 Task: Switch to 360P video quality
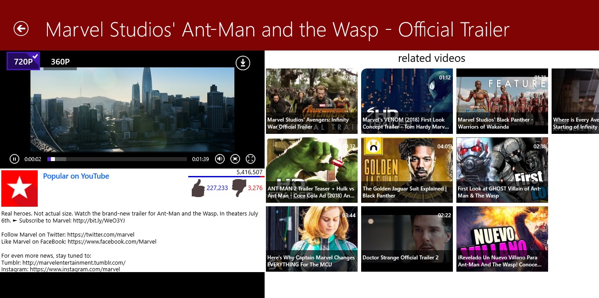pyautogui.click(x=60, y=61)
